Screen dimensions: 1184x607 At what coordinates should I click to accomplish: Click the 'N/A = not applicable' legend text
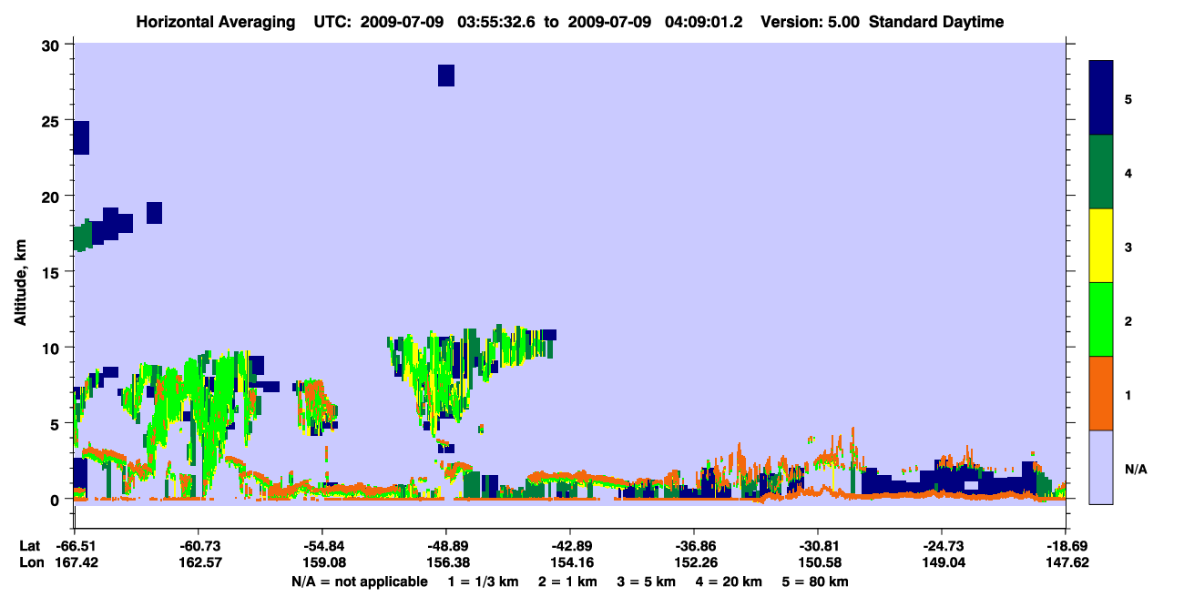(x=359, y=582)
